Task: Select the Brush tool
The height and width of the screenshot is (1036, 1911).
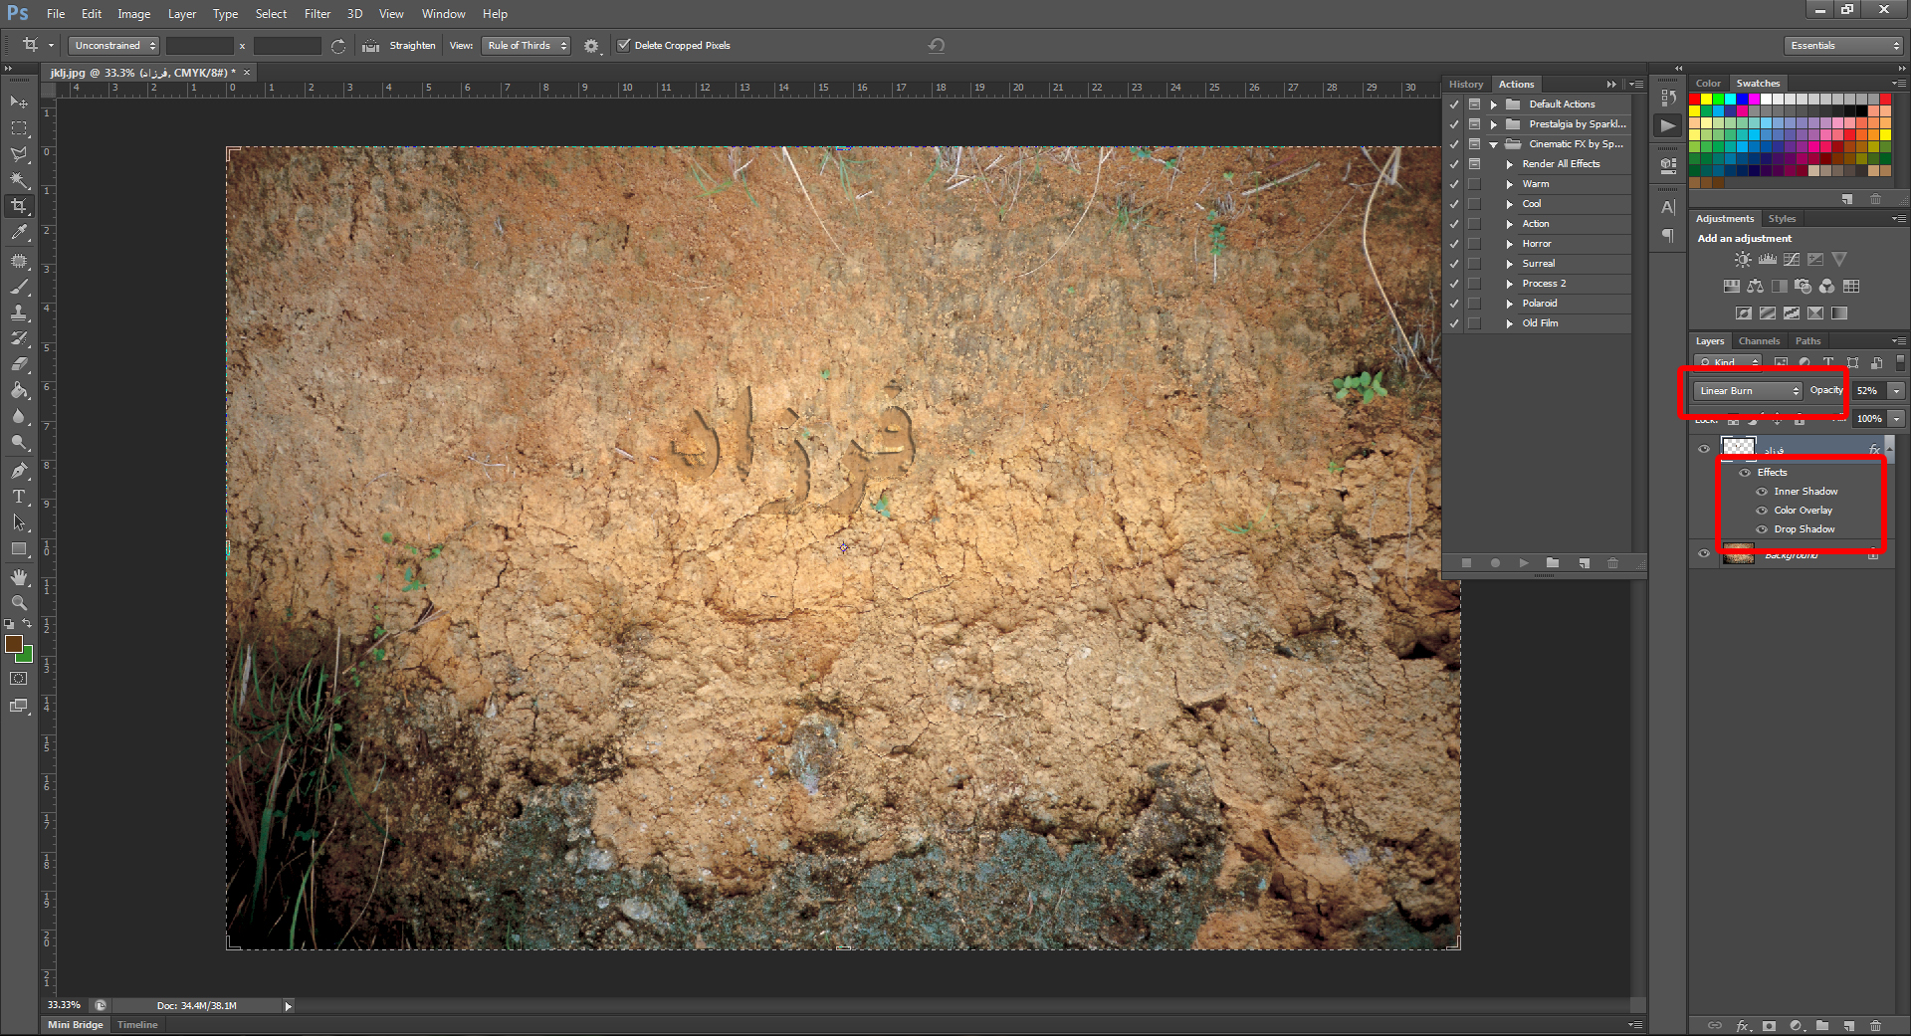Action: (x=19, y=287)
